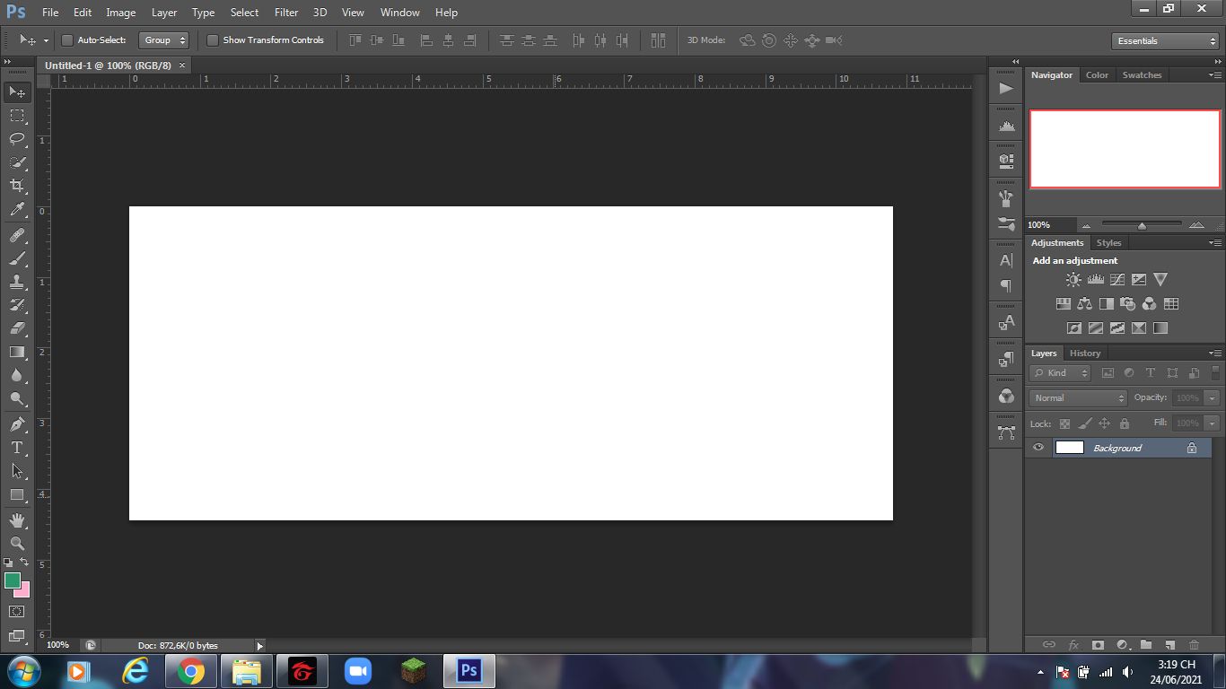Image resolution: width=1226 pixels, height=689 pixels.
Task: Open the collapsed Paths panel icon
Action: (1006, 432)
